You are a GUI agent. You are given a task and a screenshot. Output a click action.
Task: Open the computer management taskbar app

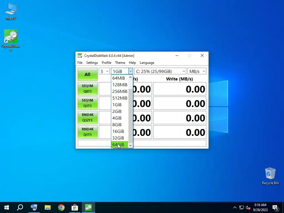point(34,207)
